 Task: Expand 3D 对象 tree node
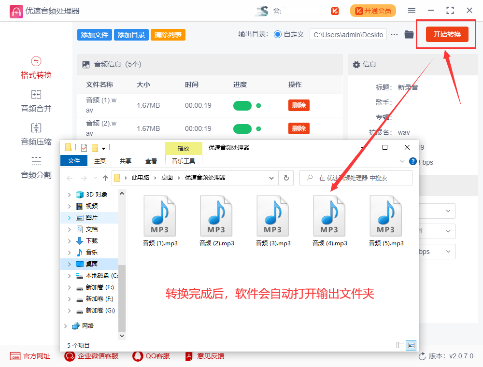pos(69,195)
